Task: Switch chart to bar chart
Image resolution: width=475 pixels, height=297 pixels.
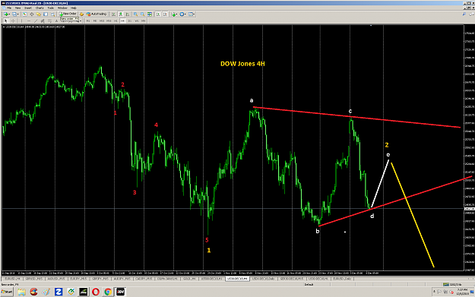Action: coord(113,14)
